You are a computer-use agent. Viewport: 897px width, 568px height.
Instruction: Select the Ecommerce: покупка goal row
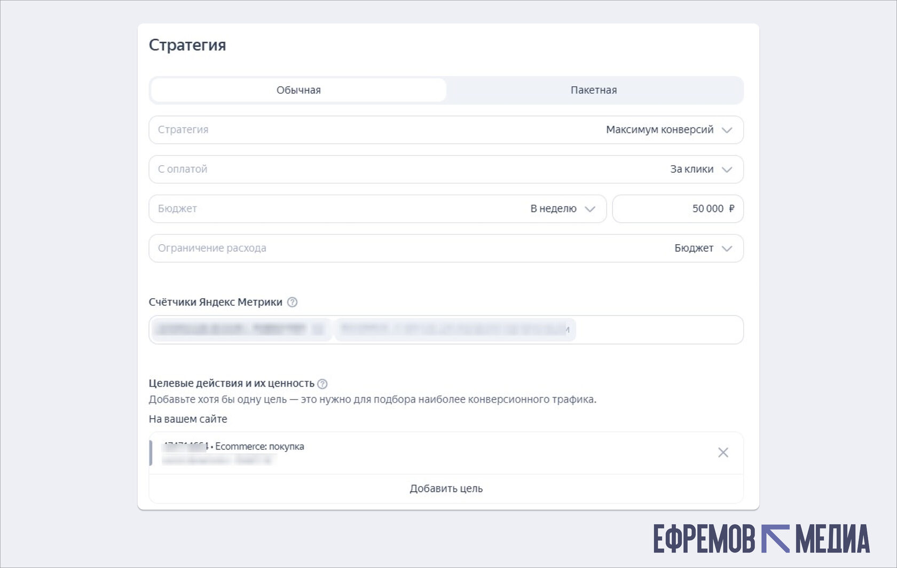pos(427,452)
